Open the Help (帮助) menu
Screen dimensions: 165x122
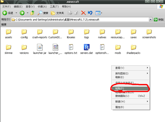point(66,7)
